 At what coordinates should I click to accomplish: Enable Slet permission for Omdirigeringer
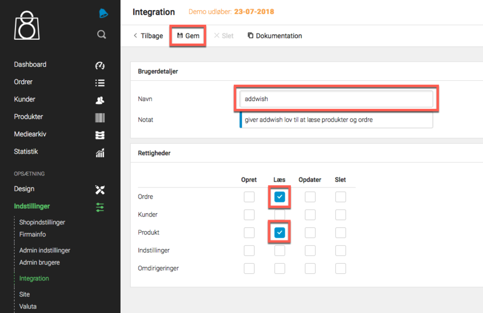click(x=340, y=269)
